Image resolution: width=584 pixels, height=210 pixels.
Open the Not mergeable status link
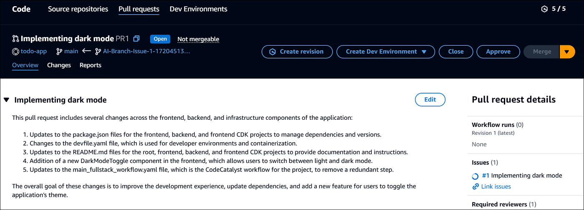(198, 39)
